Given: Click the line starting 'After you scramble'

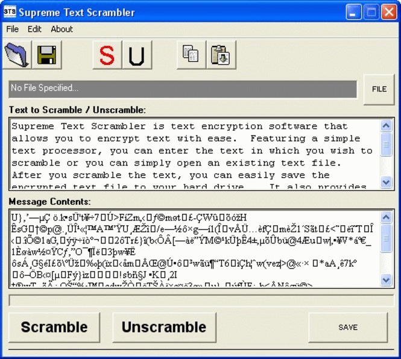Looking at the screenshot, I should click(x=171, y=175).
